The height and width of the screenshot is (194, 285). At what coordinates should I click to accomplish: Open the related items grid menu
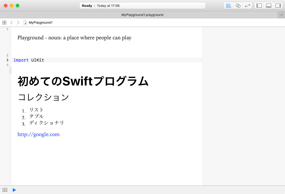pyautogui.click(x=4, y=22)
